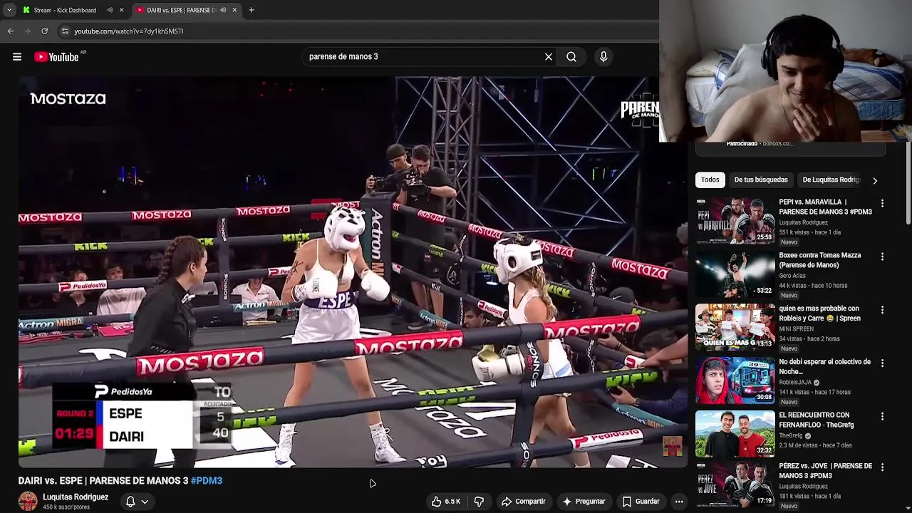Mute the DAIRI vs. ESPE tab audio icon

click(223, 10)
